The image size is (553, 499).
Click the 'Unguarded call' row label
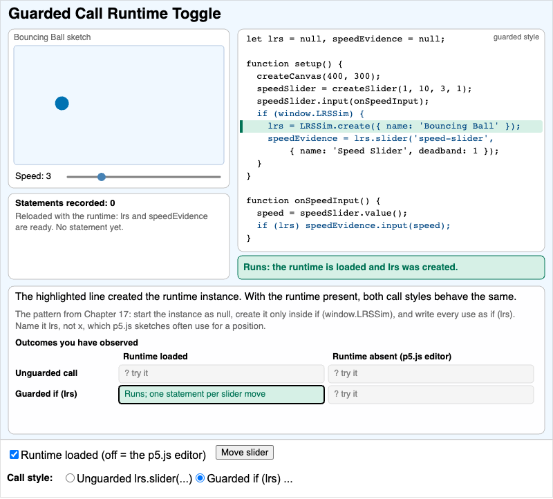click(x=46, y=373)
